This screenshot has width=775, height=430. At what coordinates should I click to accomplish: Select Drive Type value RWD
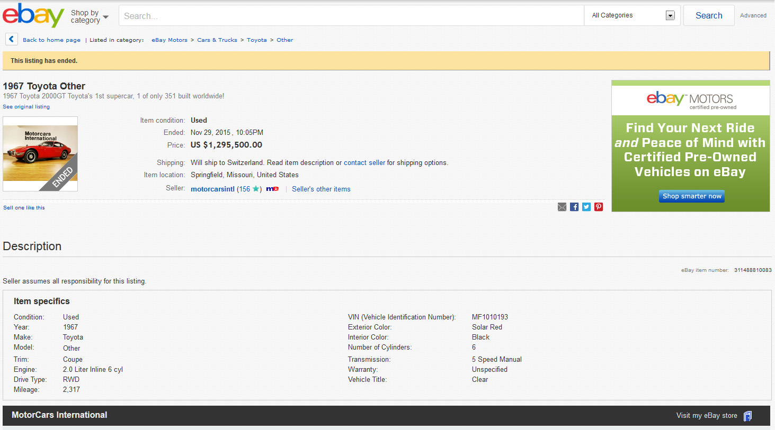(71, 380)
